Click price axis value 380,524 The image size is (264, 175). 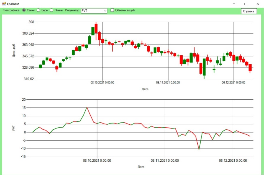coord(28,33)
